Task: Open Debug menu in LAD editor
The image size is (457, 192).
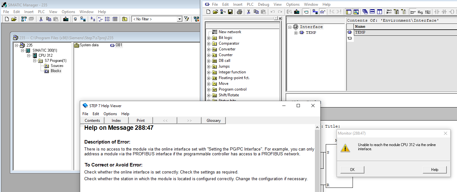Action: tap(263, 4)
